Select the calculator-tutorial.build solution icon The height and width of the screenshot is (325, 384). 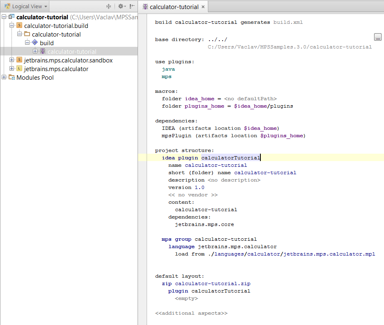point(19,25)
